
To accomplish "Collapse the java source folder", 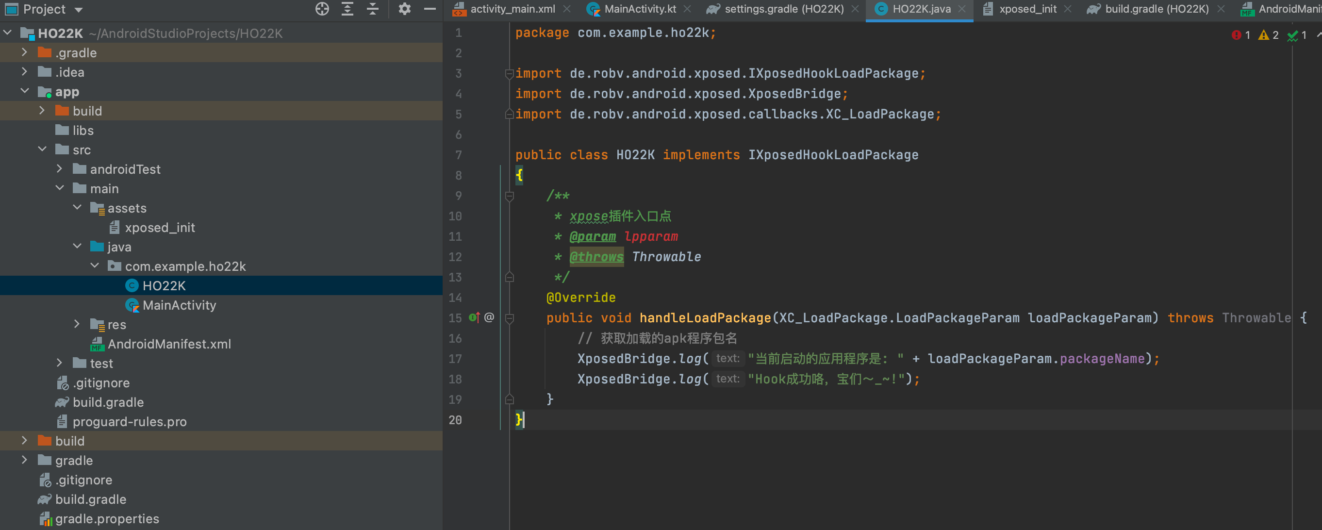I will coord(77,246).
